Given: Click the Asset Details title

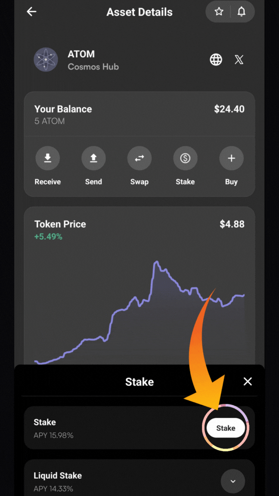Looking at the screenshot, I should point(139,12).
